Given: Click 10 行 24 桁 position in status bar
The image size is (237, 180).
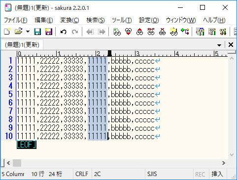Looking at the screenshot, I should coord(47,174).
